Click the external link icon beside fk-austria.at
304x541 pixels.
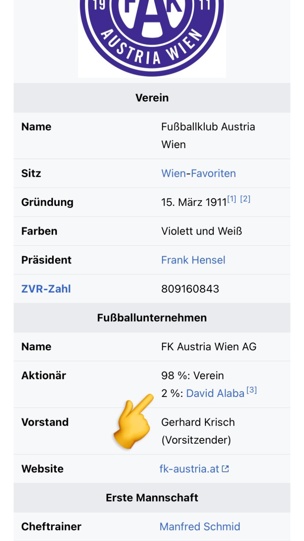coord(225,469)
